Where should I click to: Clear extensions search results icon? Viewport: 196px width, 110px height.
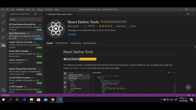pyautogui.click(x=36, y=14)
